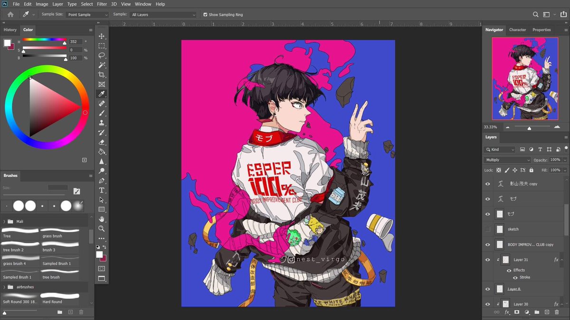Toggle lock all layer icon
Viewport: 570px width, 320px height.
coord(531,170)
